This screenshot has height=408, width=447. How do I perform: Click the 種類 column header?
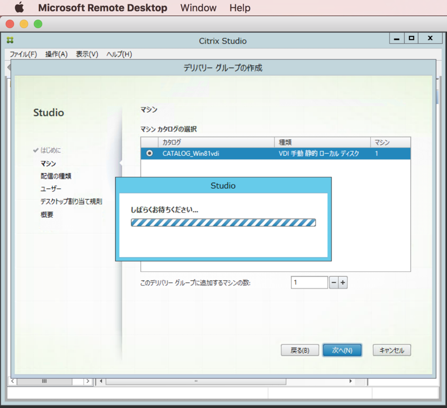click(322, 142)
